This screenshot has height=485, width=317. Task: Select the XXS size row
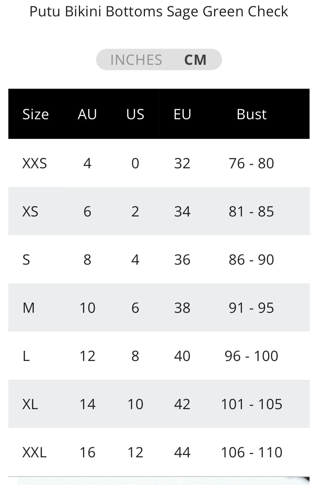click(x=159, y=163)
